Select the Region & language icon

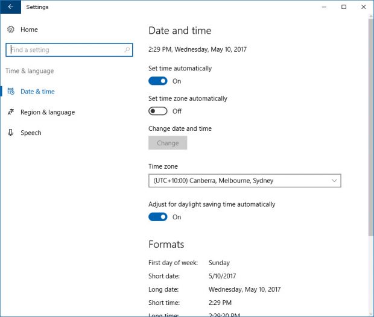[11, 111]
